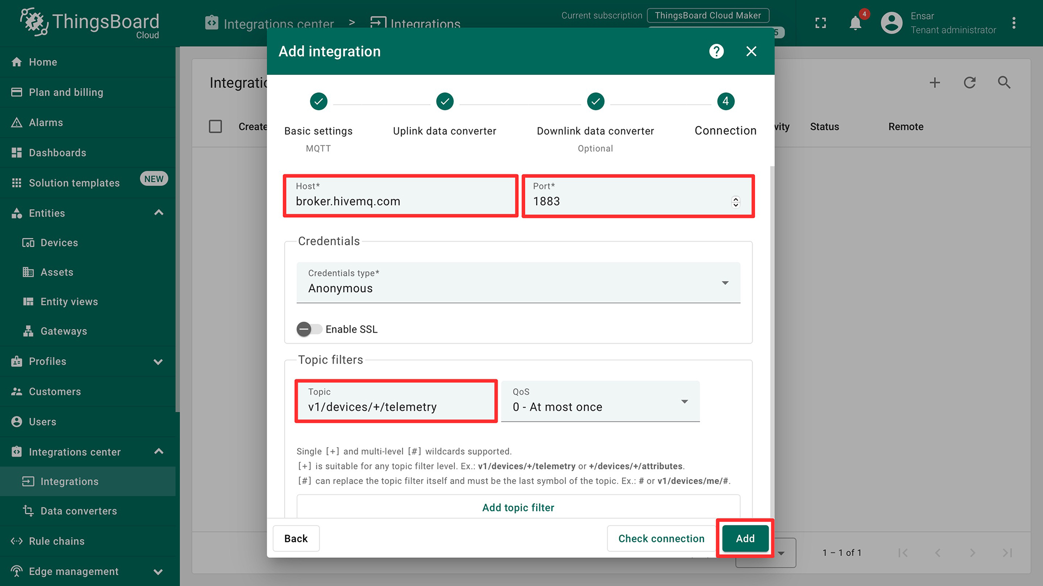Switch to the Uplink data converter step
Image resolution: width=1043 pixels, height=586 pixels.
pos(444,101)
